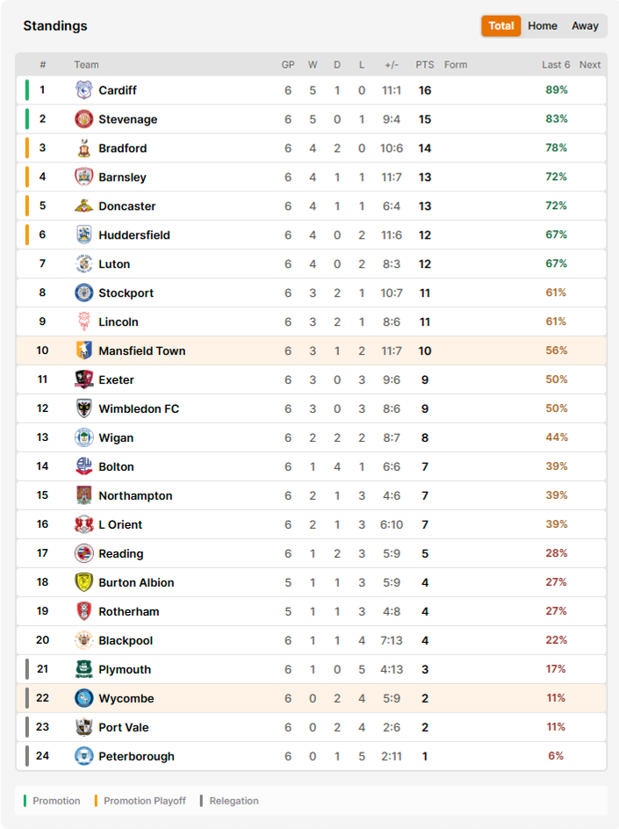
Task: Click the Reading club crest
Action: pyautogui.click(x=83, y=553)
